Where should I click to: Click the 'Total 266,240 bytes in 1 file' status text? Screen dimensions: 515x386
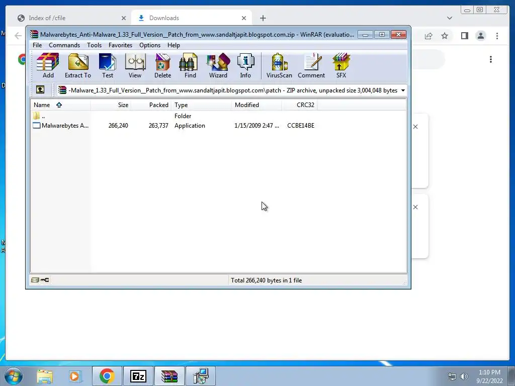click(x=267, y=280)
